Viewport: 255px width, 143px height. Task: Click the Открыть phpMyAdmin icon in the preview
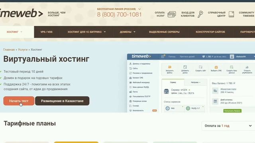point(247,67)
